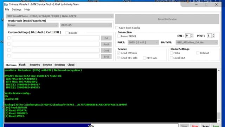Switch to the Cloud tab
Screen dimensions: 225x127
[71, 65]
